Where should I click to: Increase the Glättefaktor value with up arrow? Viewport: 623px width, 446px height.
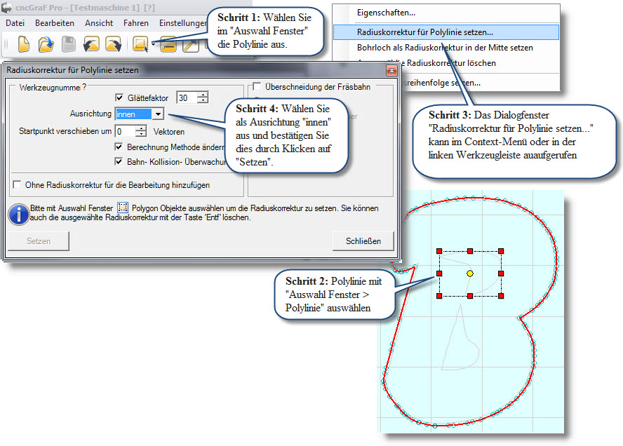click(203, 95)
